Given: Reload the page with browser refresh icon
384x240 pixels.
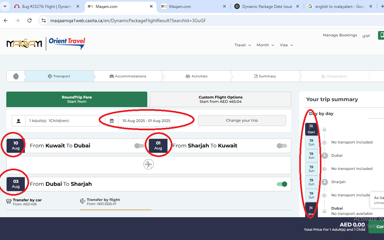Looking at the screenshot, I should point(29,20).
